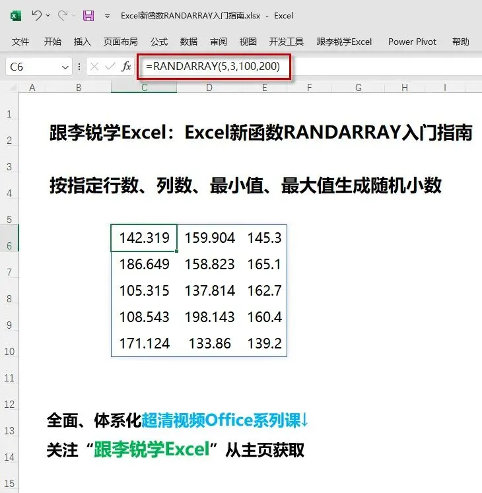This screenshot has height=493, width=482.
Task: Select cell containing 171.124
Action: (x=144, y=344)
